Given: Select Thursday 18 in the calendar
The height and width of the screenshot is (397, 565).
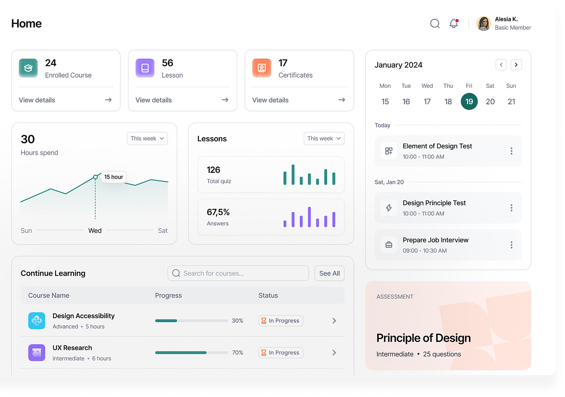Looking at the screenshot, I should [x=448, y=102].
